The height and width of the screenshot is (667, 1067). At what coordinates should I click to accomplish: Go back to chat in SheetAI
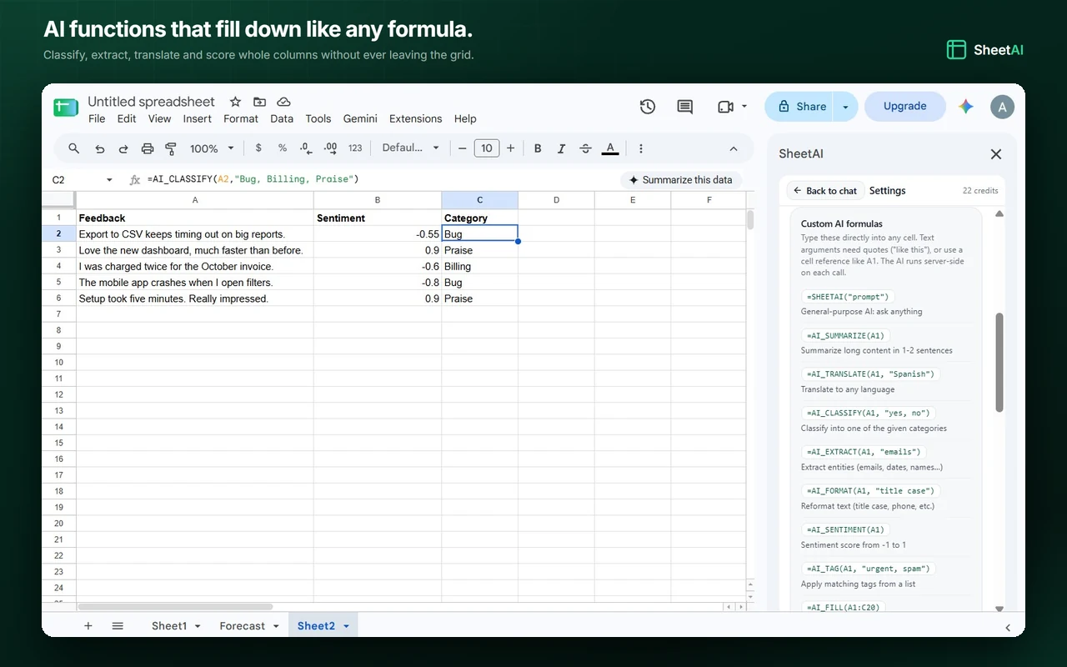click(x=825, y=191)
